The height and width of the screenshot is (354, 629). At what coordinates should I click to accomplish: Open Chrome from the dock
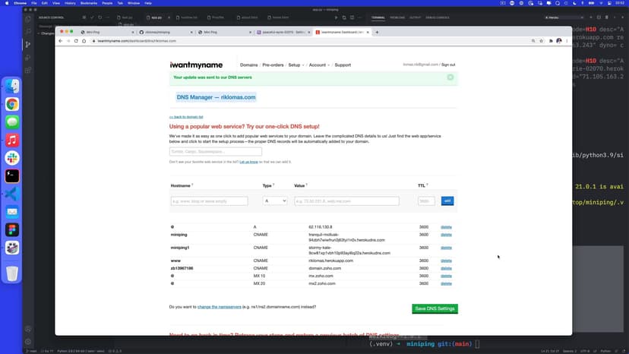coord(12,105)
